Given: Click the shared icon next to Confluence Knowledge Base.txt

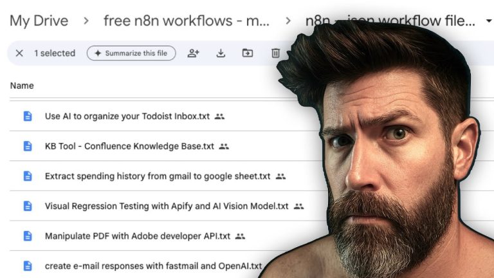Looking at the screenshot, I should (224, 147).
